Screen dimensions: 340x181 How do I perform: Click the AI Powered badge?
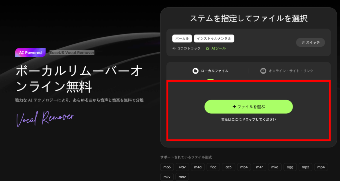click(30, 52)
